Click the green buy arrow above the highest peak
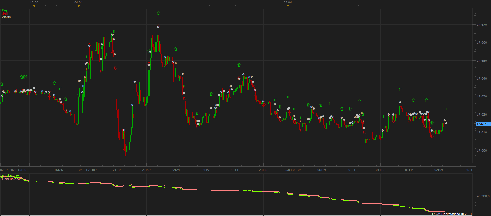The height and width of the screenshot is (216, 491). click(x=158, y=13)
